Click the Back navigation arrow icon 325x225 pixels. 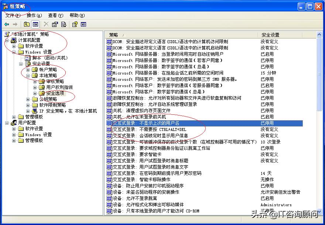(x=6, y=24)
